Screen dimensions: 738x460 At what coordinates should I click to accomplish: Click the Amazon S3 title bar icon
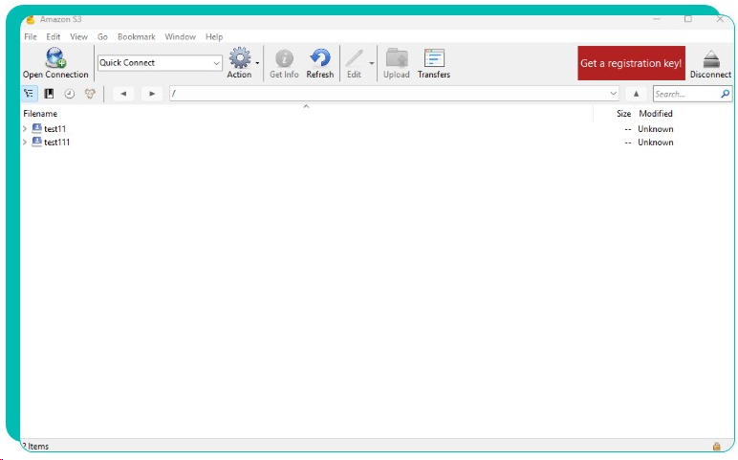[31, 20]
